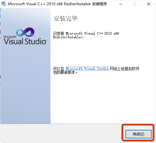Open the Microsoft Visual Studio website link
Viewport: 156px width, 143px height.
(87, 69)
